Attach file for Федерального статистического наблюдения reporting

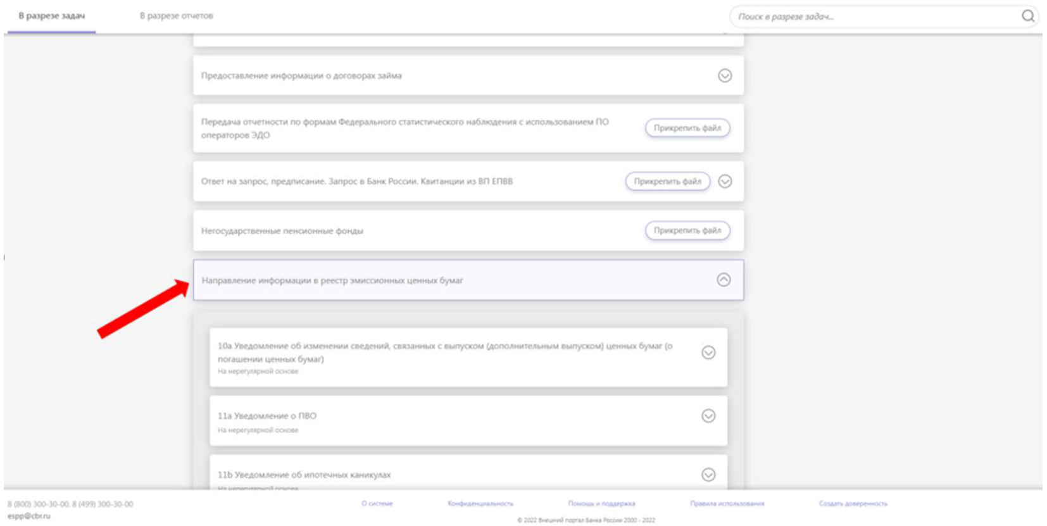click(687, 128)
